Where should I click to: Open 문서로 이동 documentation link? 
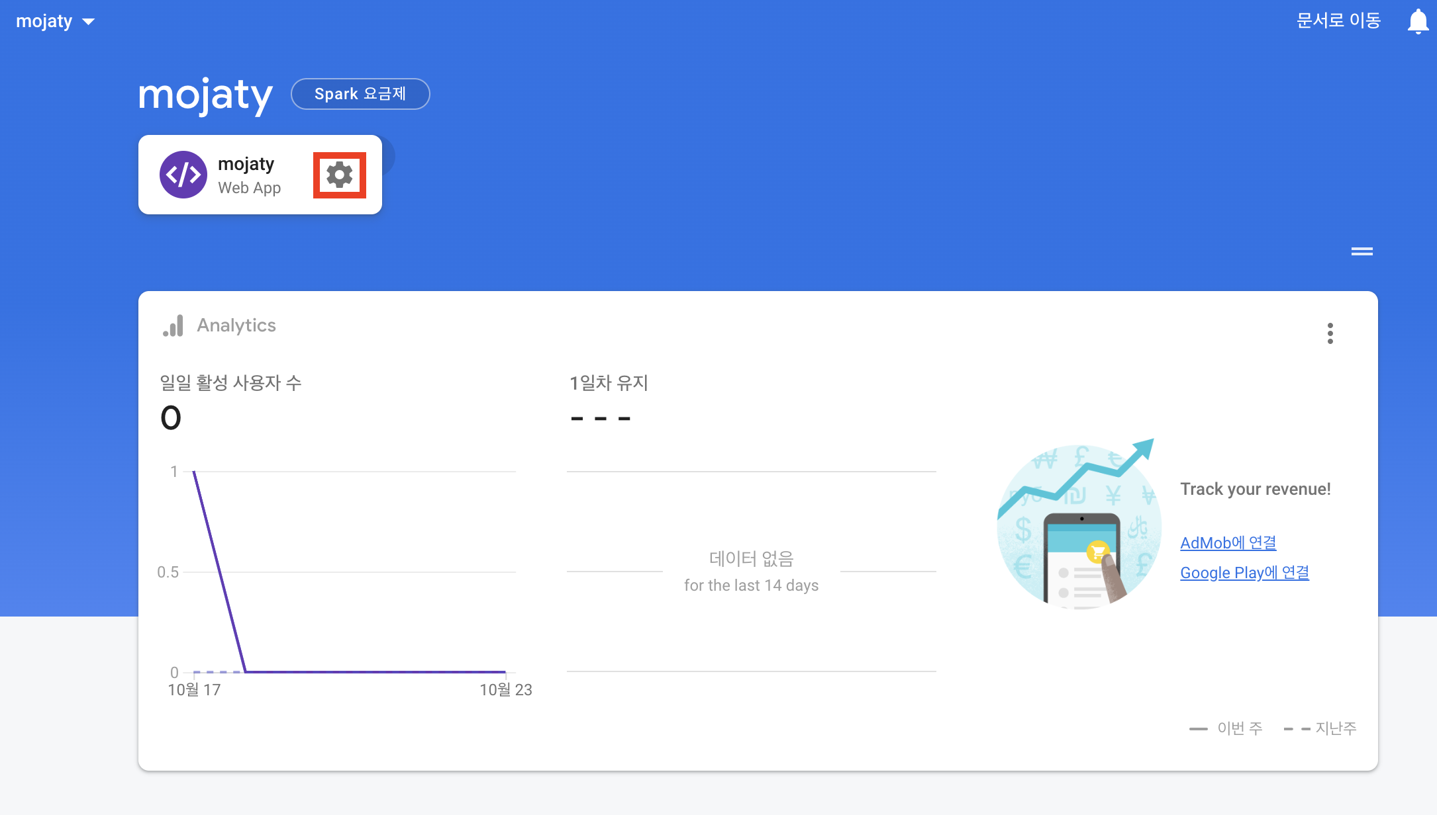1338,21
